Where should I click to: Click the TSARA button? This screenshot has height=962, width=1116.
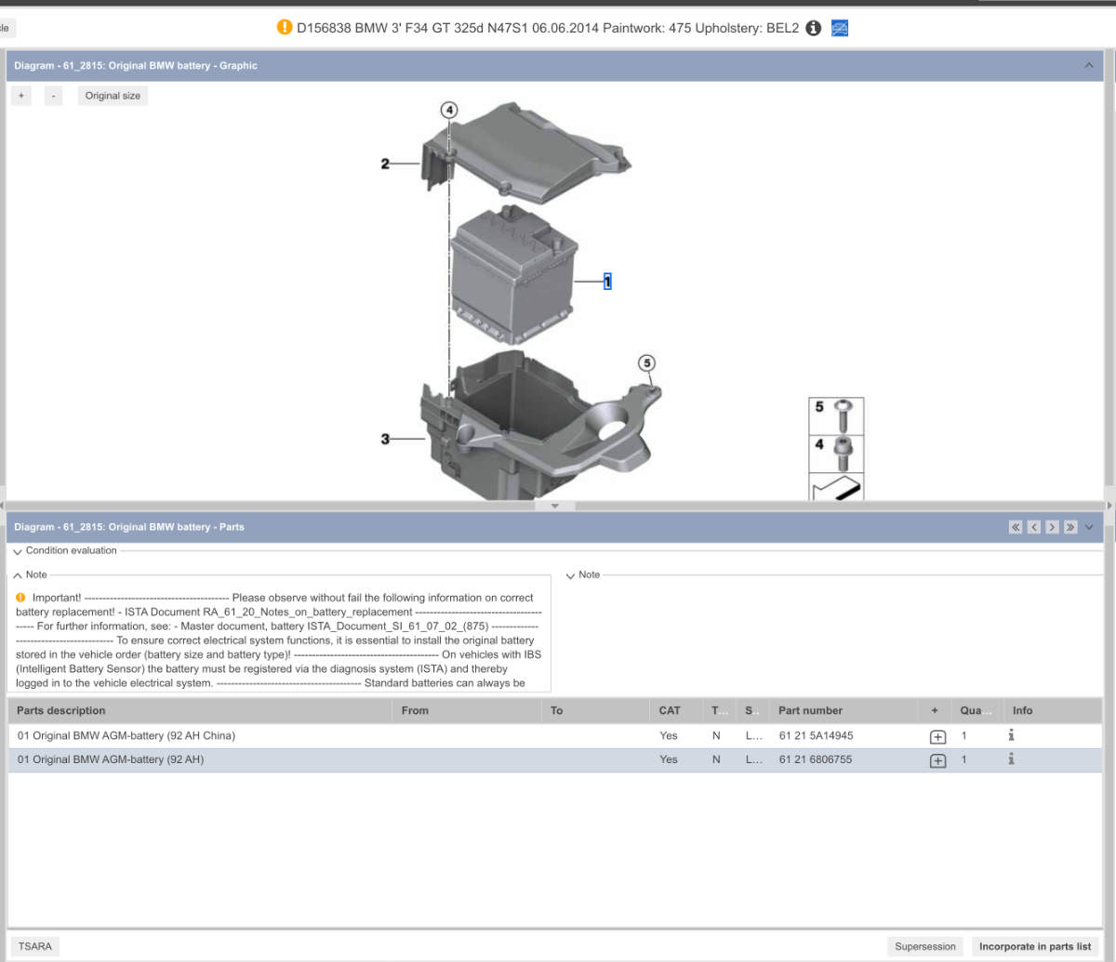(35, 946)
